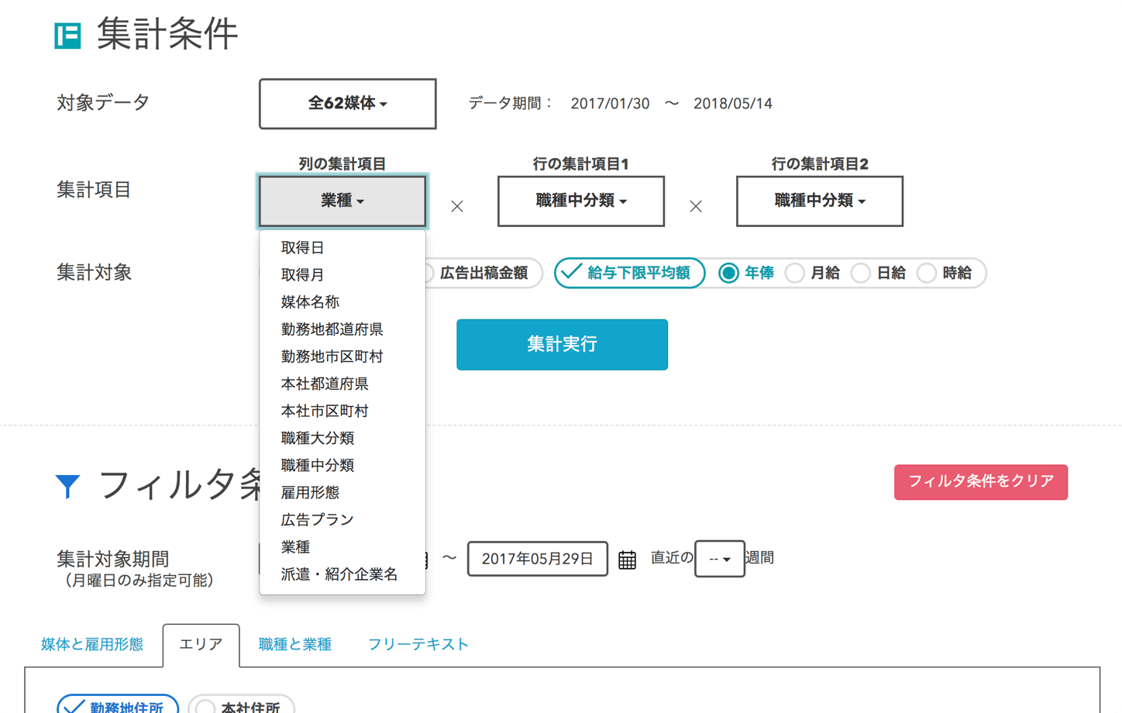Switch to the フリーテキスト tab
Viewport: 1122px width, 713px height.
418,645
